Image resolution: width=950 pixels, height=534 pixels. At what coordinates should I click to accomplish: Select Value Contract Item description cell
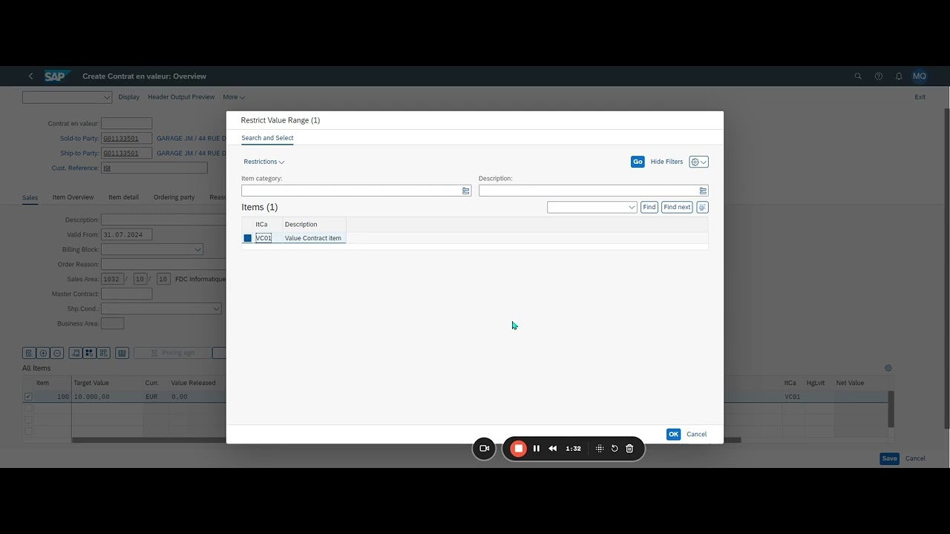click(313, 238)
